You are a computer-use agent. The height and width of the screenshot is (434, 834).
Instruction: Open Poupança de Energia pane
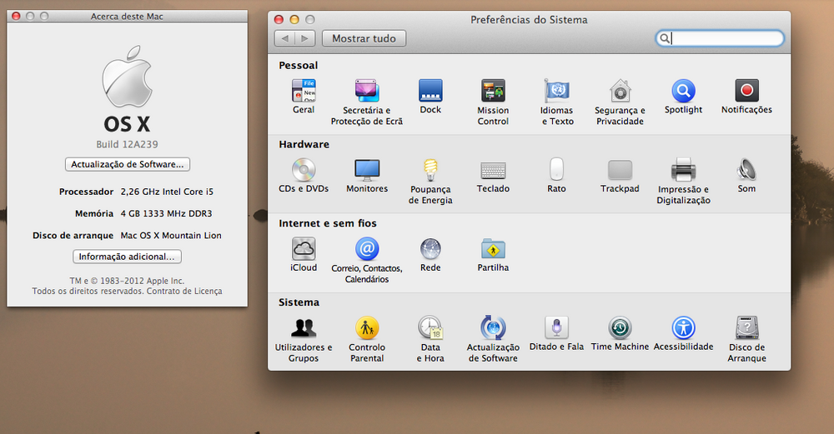pyautogui.click(x=430, y=181)
